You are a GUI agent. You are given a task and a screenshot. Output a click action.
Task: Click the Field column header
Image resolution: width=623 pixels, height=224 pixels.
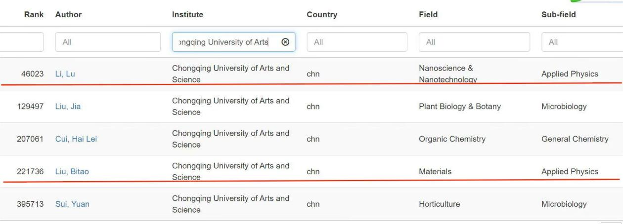click(x=428, y=15)
